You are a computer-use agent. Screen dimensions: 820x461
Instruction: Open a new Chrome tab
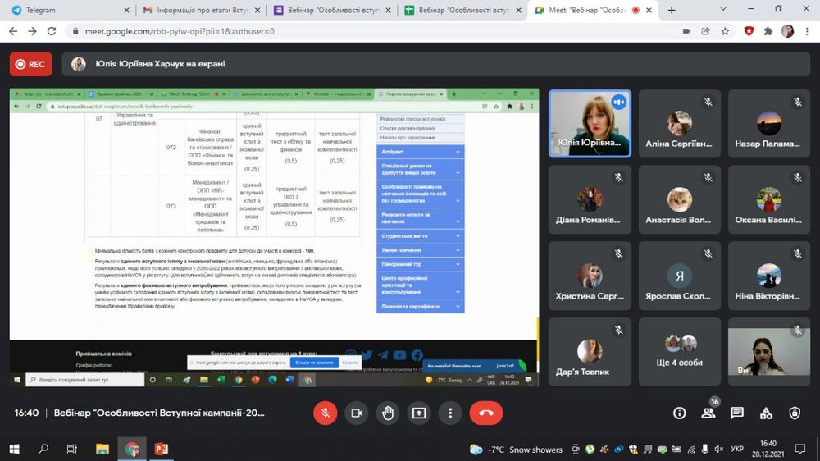pyautogui.click(x=672, y=10)
